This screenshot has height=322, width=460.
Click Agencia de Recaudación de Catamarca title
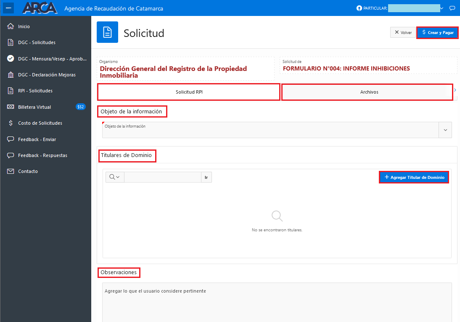point(114,8)
